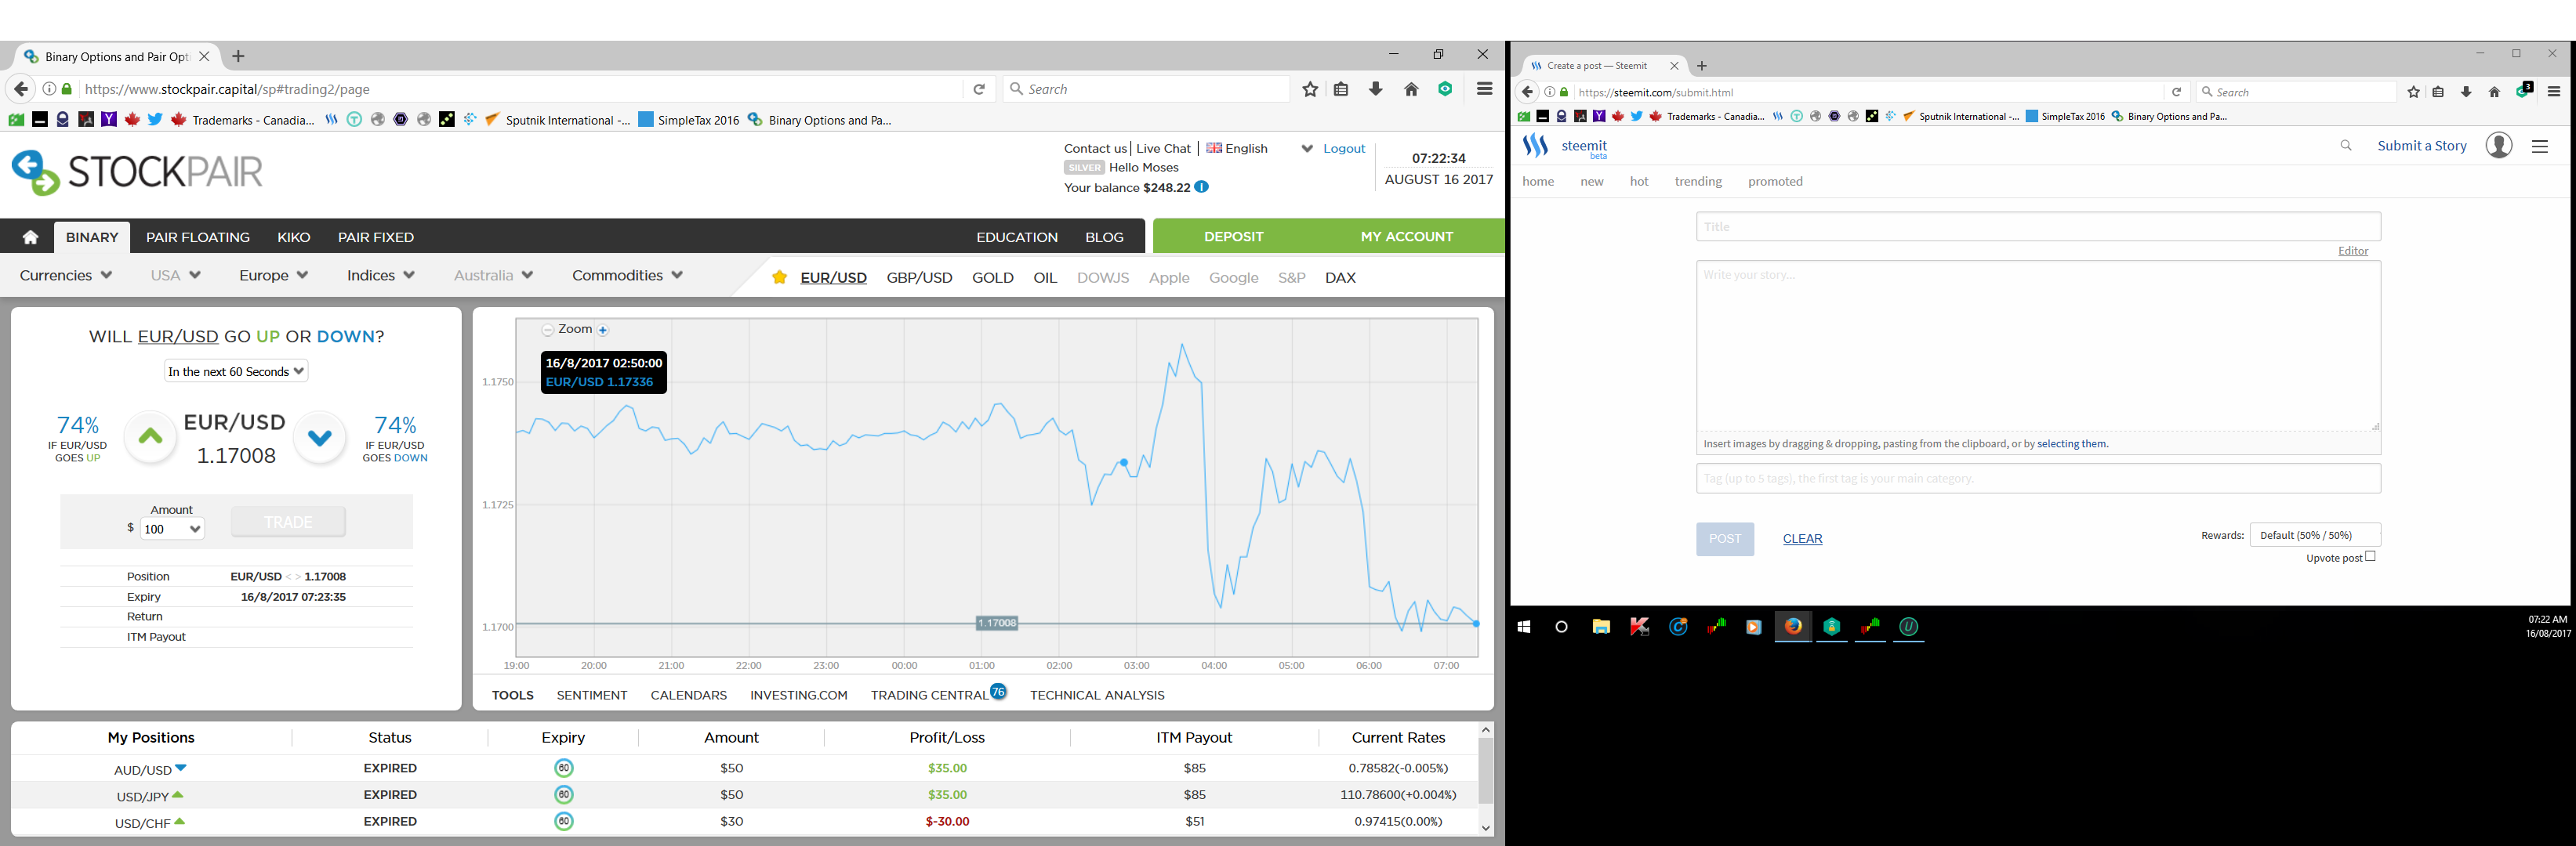Click Stockpair browser search box
2576x846 pixels.
[1147, 89]
